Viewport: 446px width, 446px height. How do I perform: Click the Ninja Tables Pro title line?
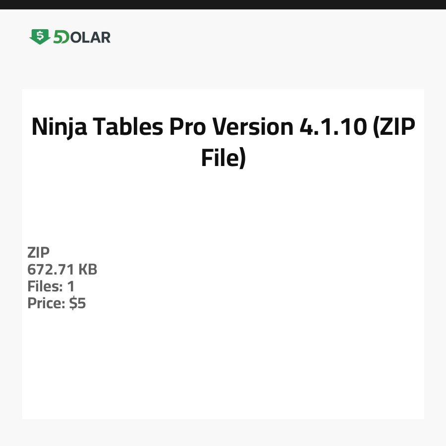coord(223,127)
